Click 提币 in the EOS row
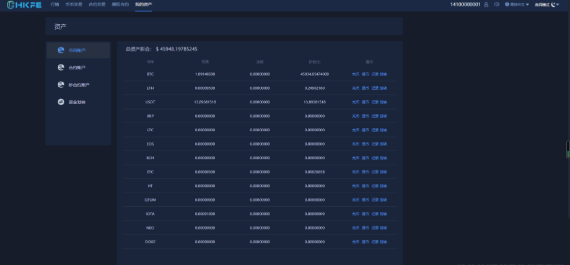Screen dimensions: 570x265 click(366, 144)
